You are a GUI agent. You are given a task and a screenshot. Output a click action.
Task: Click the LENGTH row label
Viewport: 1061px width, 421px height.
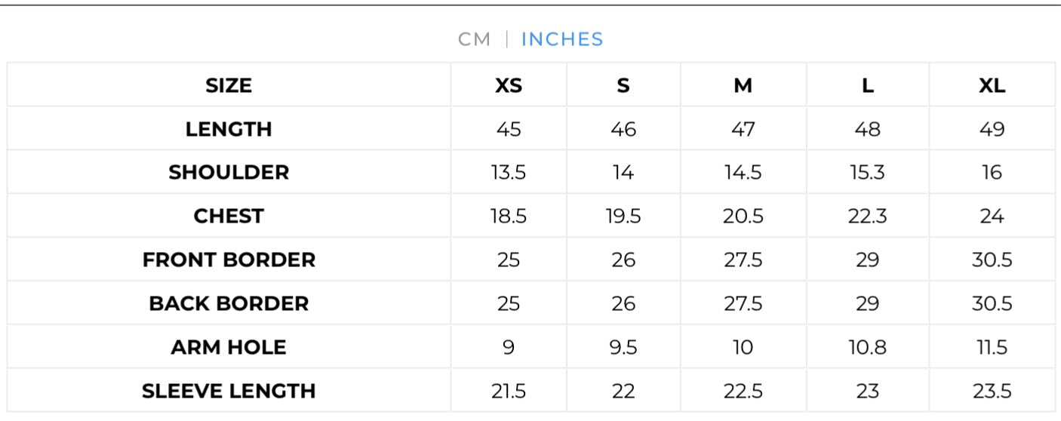point(229,129)
